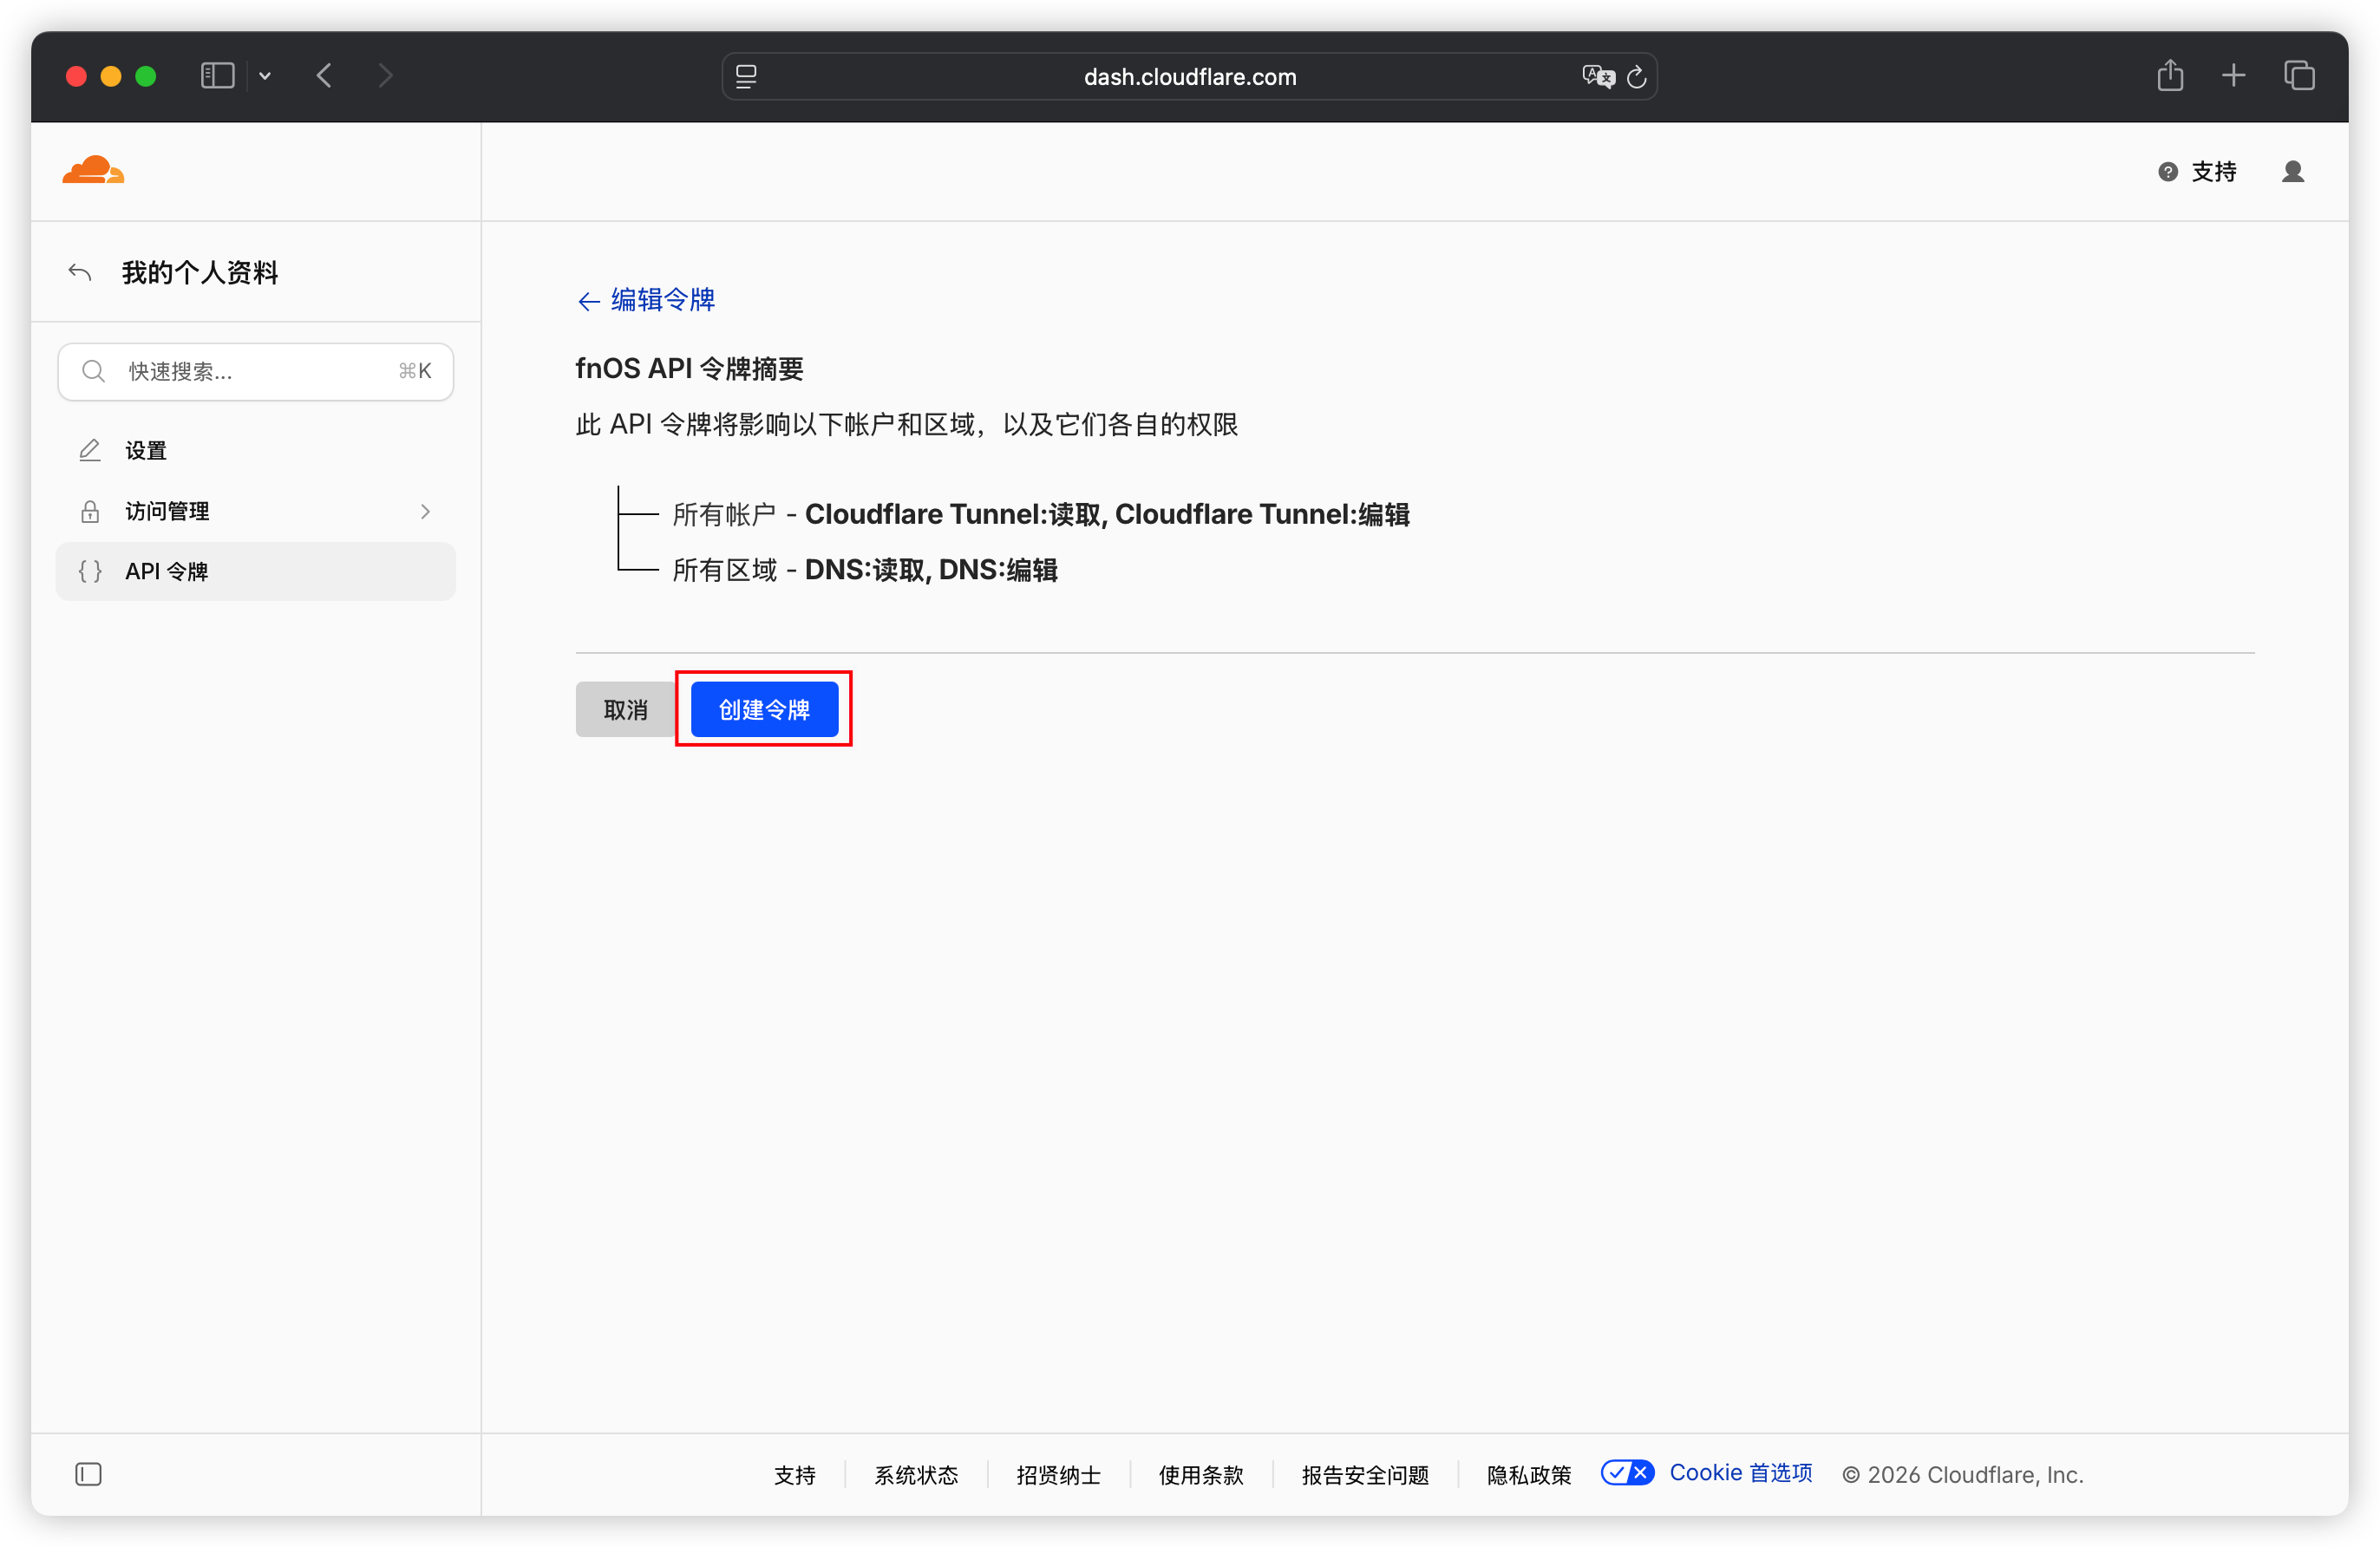Open Cookie 首选项 link

tap(1741, 1473)
